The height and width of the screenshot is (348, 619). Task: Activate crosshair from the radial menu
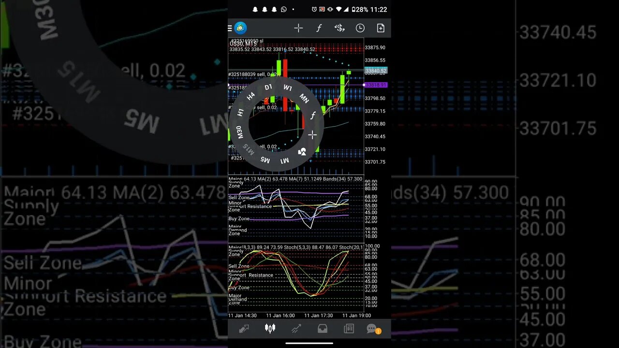pyautogui.click(x=312, y=135)
